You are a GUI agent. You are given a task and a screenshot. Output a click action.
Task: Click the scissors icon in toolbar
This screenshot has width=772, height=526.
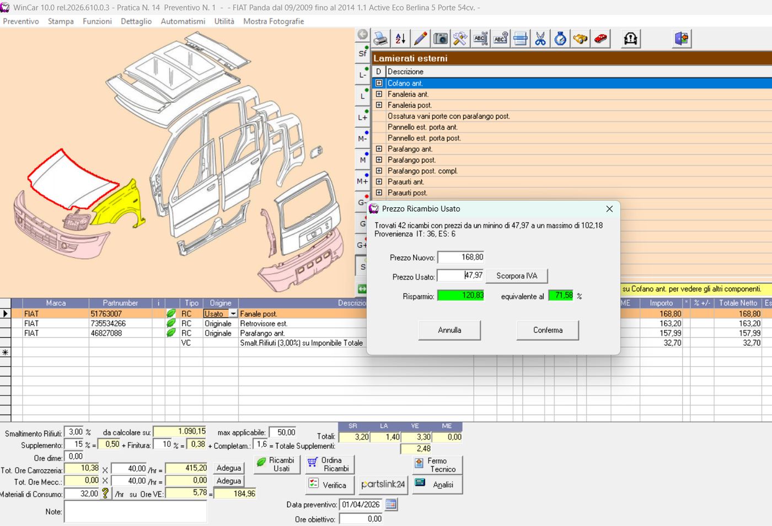pos(540,39)
